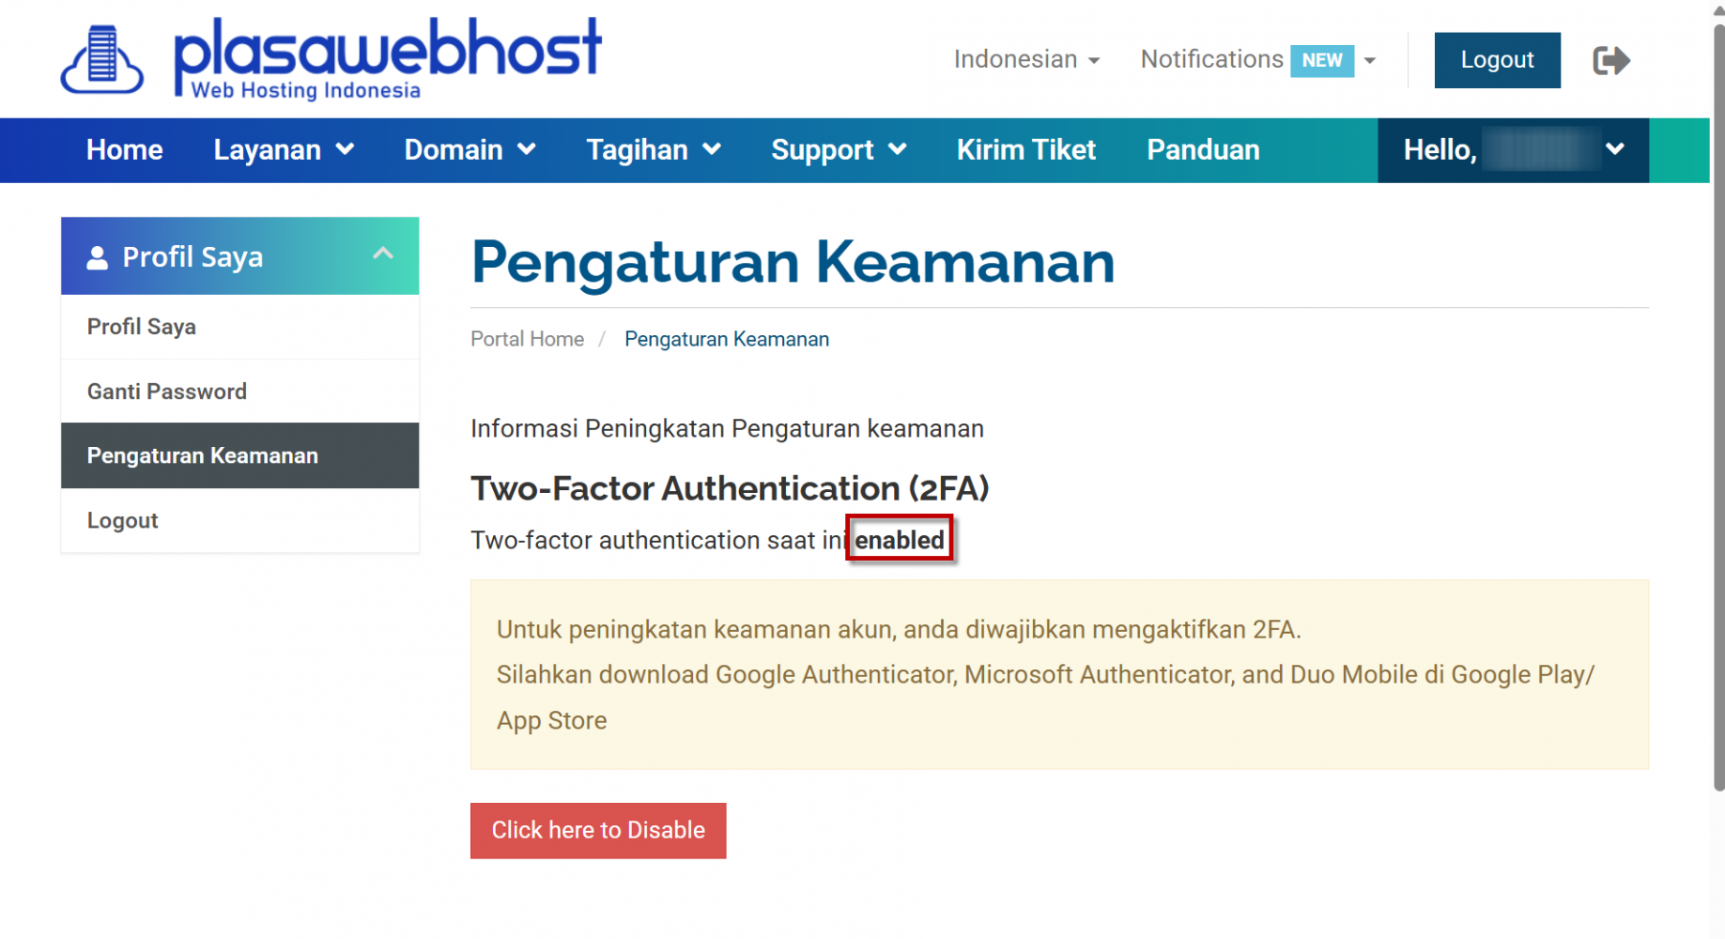Follow the Portal Home breadcrumb link
Screen dimensions: 1725x939
(527, 339)
